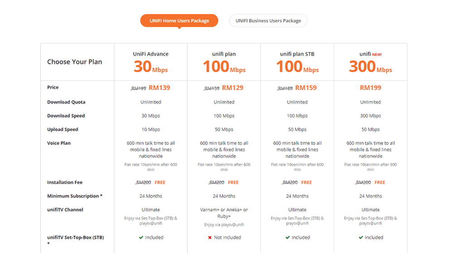Click FREE installation fee under UniFi Advance
Screen dimensions: 453x253
pos(160,183)
